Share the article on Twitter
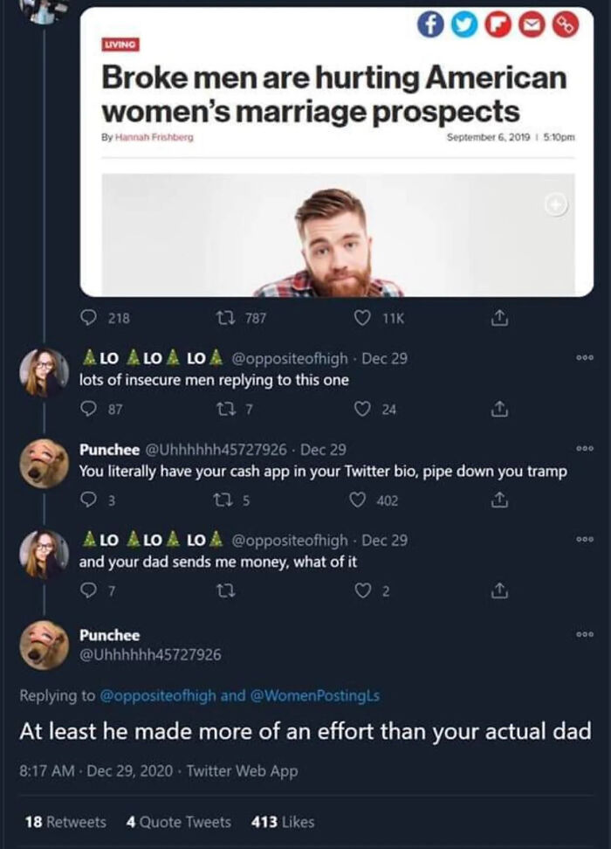 pyautogui.click(x=464, y=24)
